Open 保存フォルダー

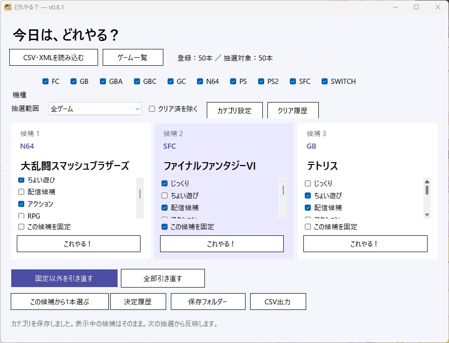208,302
